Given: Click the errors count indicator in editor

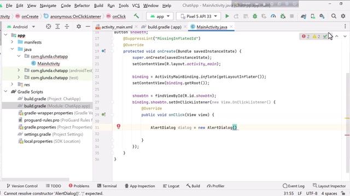Looking at the screenshot, I should coord(306,36).
